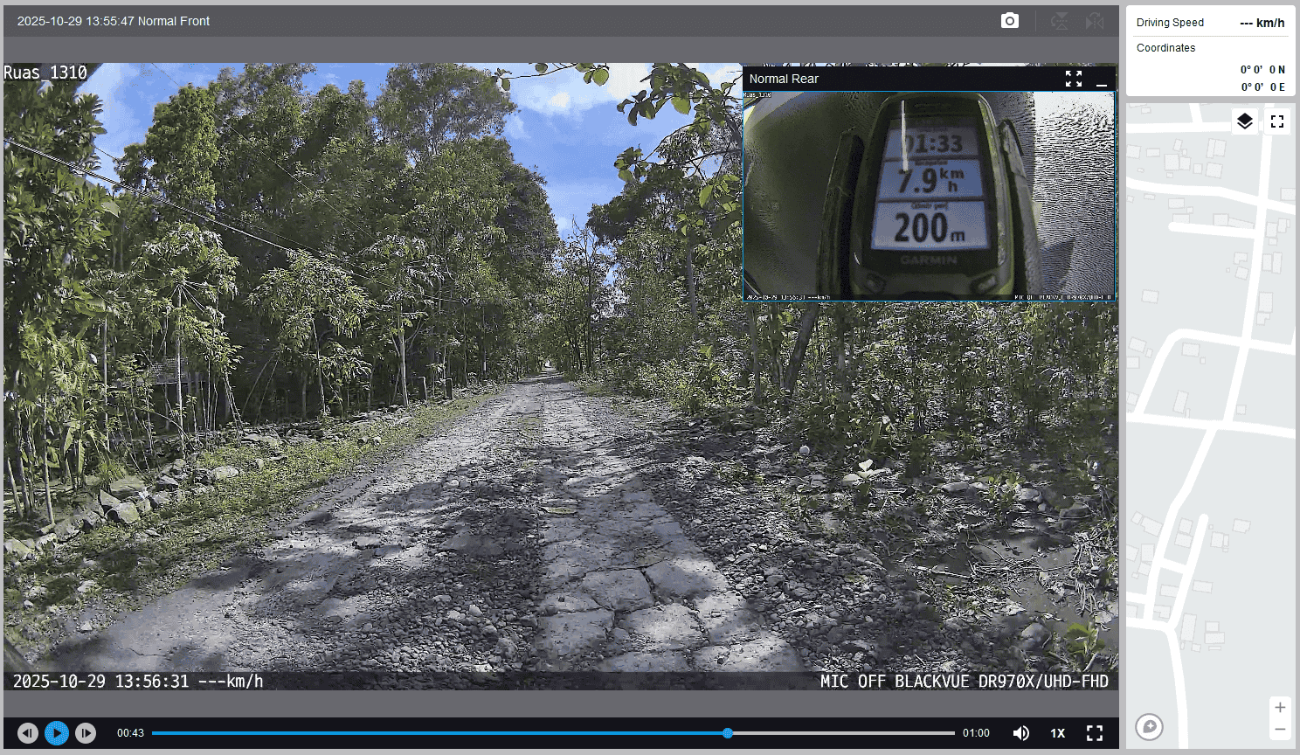This screenshot has height=755, width=1300.
Task: Click the rear camera video thumbnail
Action: (x=929, y=196)
